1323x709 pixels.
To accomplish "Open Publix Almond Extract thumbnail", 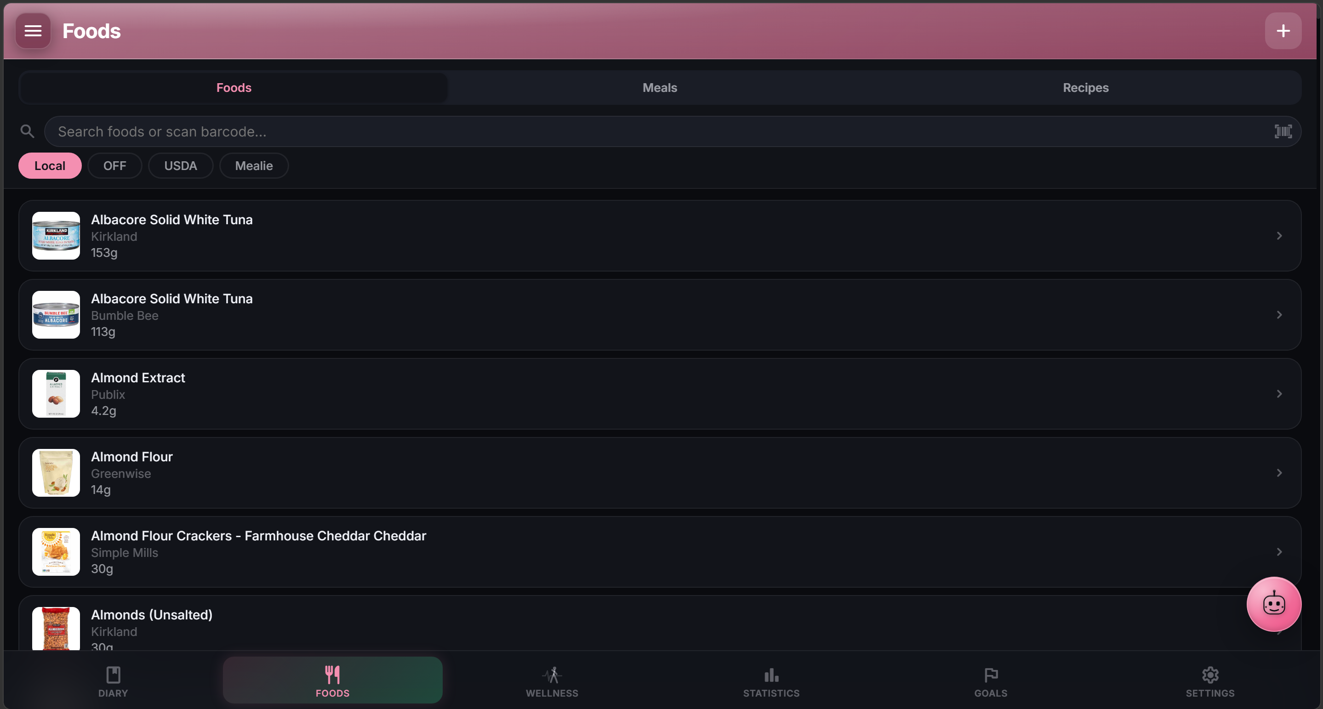I will pyautogui.click(x=56, y=394).
